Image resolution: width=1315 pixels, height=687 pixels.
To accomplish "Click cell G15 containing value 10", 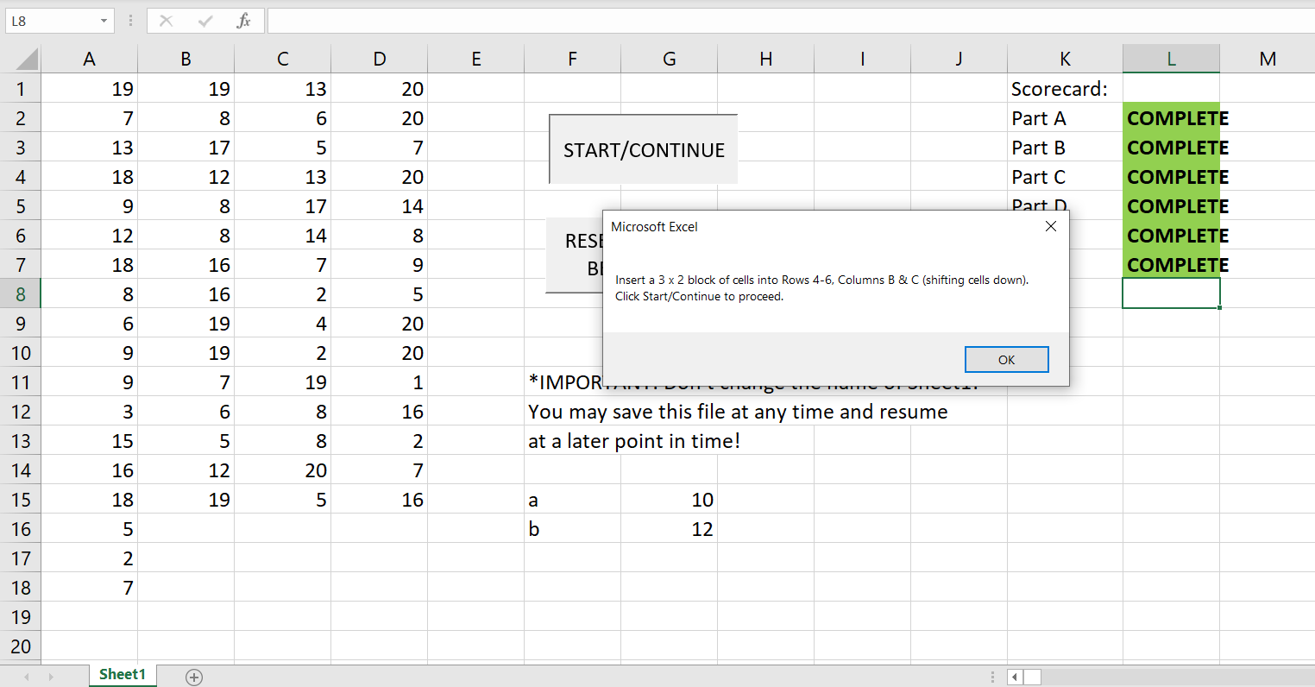I will tap(669, 499).
